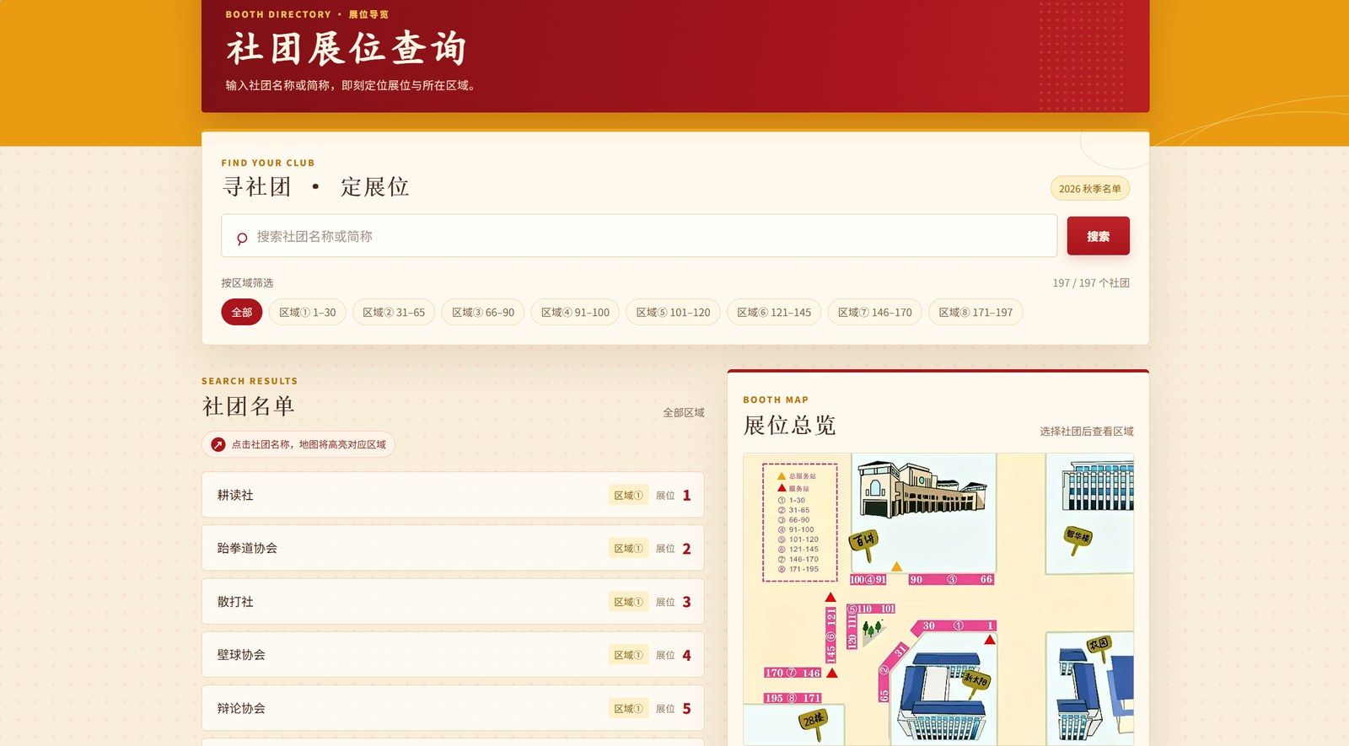
Task: Filter by 区域⑤ 101–120
Action: 673,312
